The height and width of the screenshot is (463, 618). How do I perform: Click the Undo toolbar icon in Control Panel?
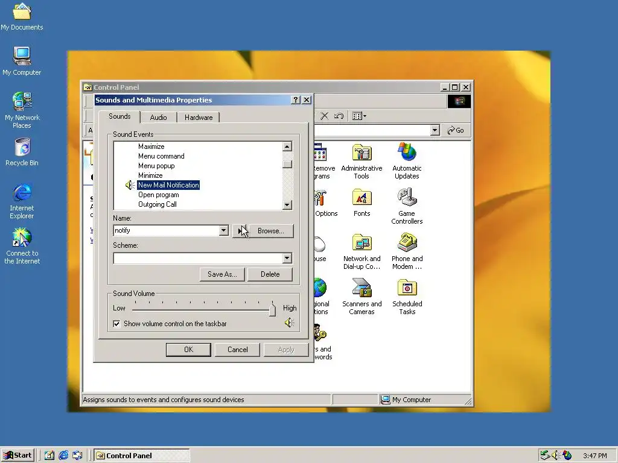tap(339, 116)
